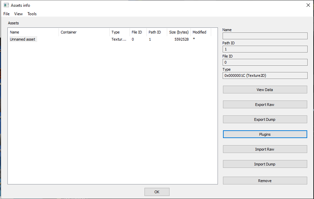Click the asterisk in Modified column
This screenshot has height=199, width=314.
[x=194, y=39]
